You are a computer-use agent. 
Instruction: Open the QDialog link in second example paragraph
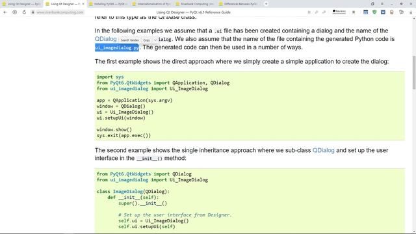click(x=324, y=150)
